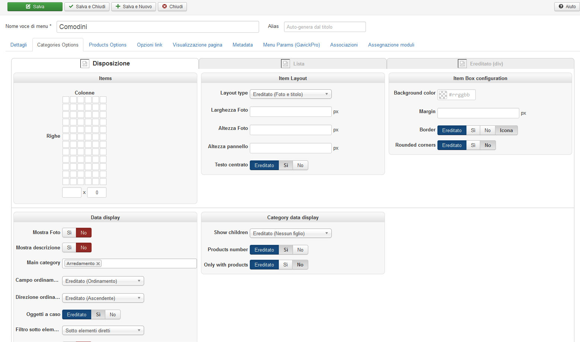Set Oggetti a caso to No
580x342 pixels.
pyautogui.click(x=113, y=314)
